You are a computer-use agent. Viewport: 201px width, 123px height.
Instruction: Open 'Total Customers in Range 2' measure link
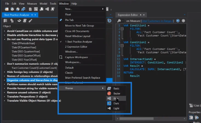pos(157,21)
